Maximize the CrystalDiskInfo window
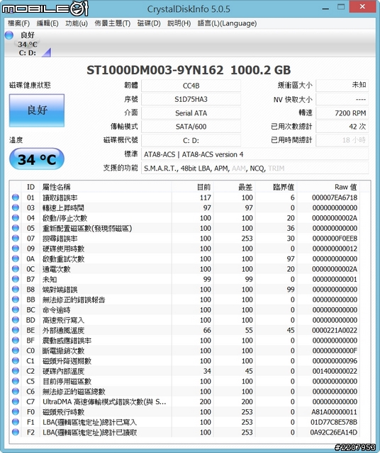Image resolution: width=380 pixels, height=453 pixels. coord(341,7)
